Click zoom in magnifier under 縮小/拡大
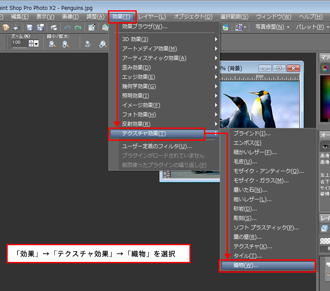 coord(66,44)
